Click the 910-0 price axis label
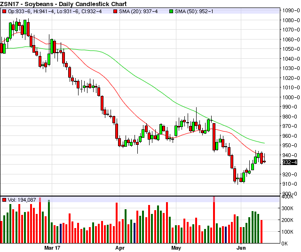The height and width of the screenshot is (252, 301). (x=290, y=184)
